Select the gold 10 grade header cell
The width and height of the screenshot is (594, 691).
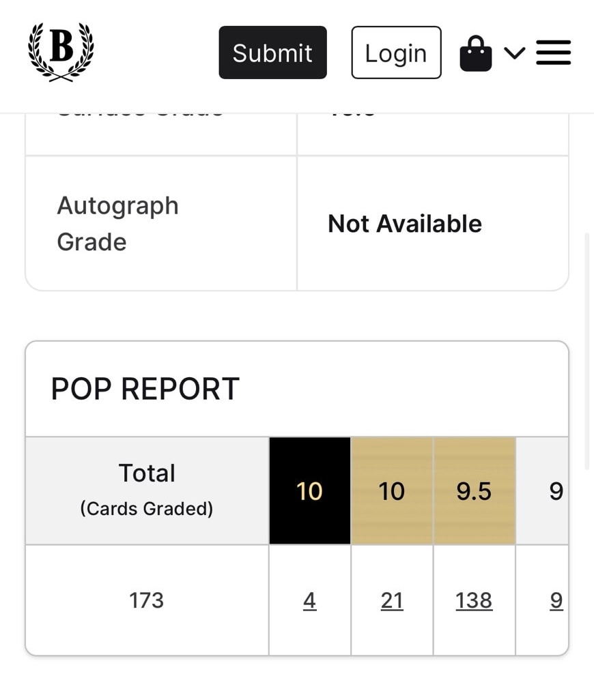392,490
